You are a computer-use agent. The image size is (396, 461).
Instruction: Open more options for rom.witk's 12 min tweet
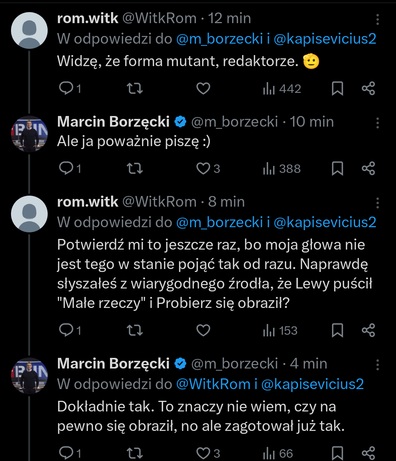[x=377, y=19]
